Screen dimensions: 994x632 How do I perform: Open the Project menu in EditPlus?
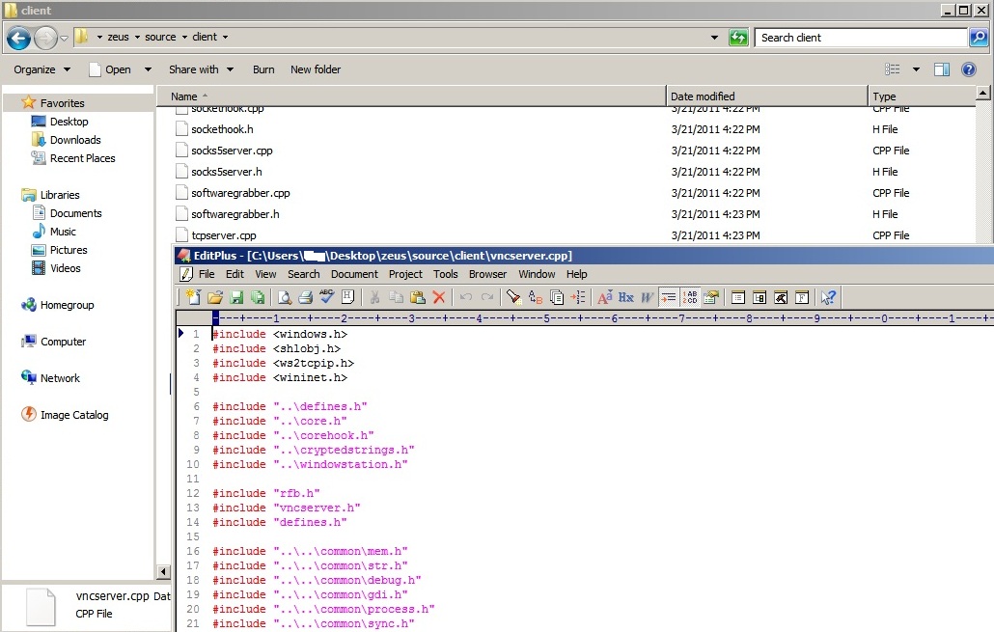pos(405,274)
